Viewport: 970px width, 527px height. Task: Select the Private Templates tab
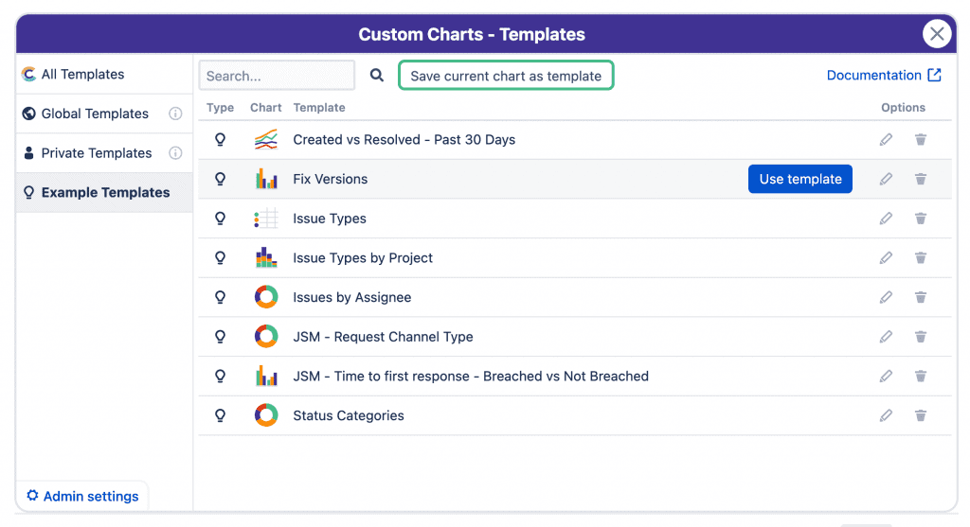[96, 153]
